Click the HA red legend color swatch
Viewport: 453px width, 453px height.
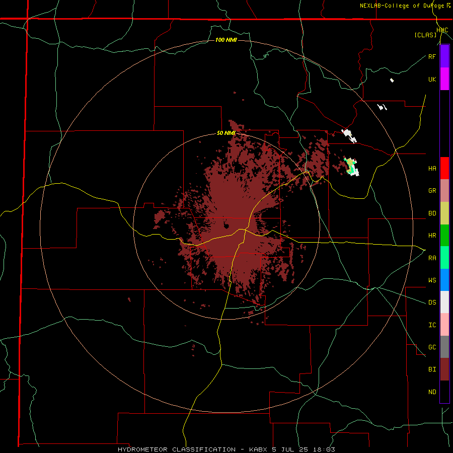coord(444,168)
